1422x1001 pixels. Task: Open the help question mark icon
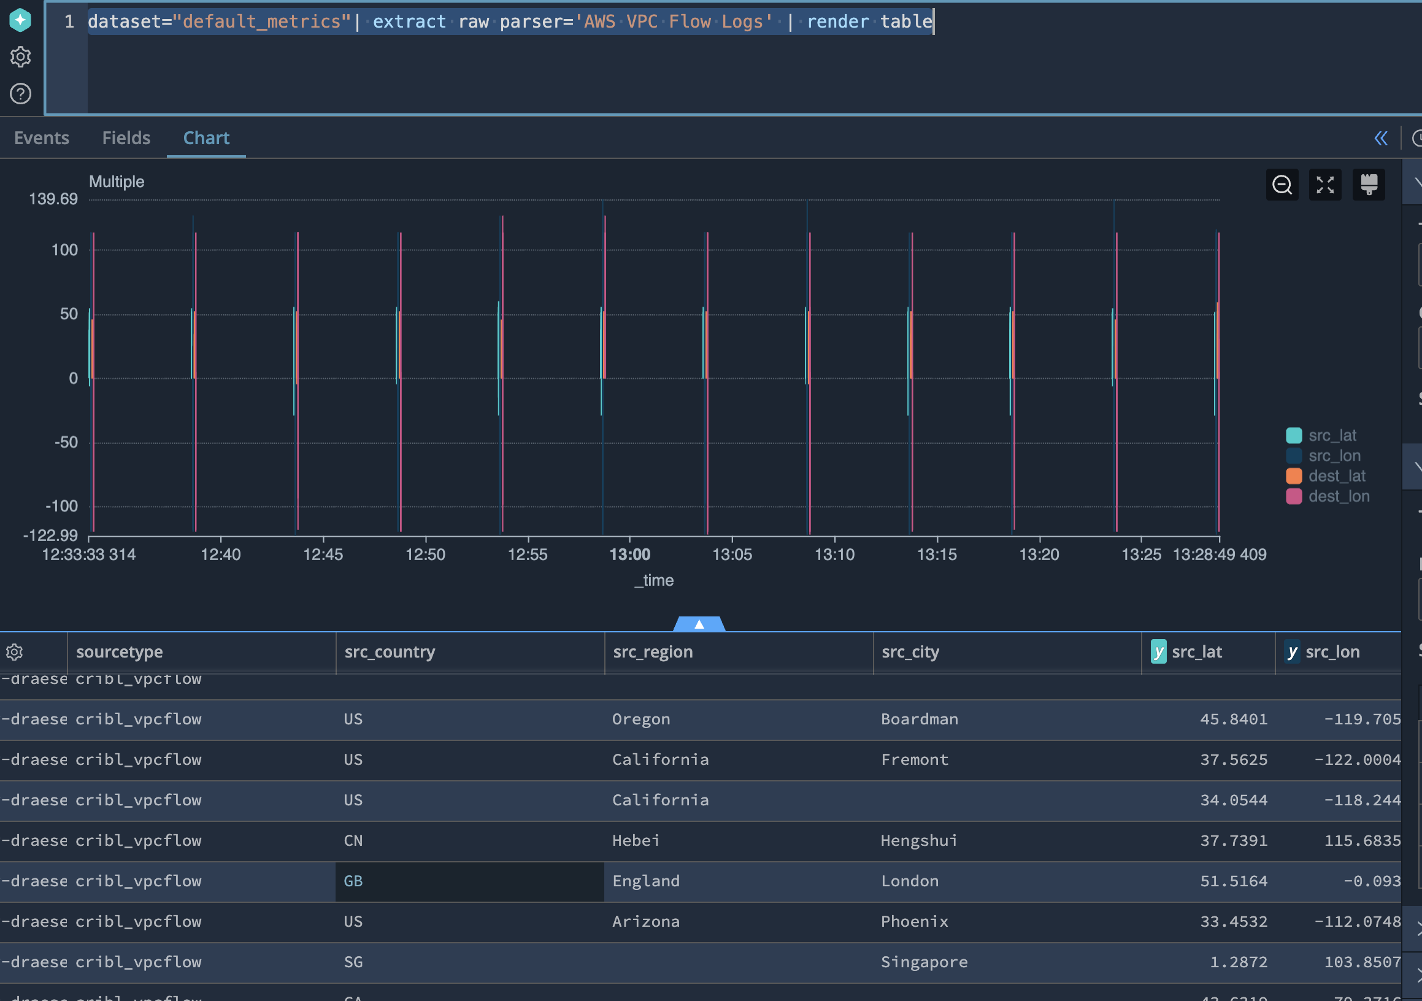tap(20, 93)
